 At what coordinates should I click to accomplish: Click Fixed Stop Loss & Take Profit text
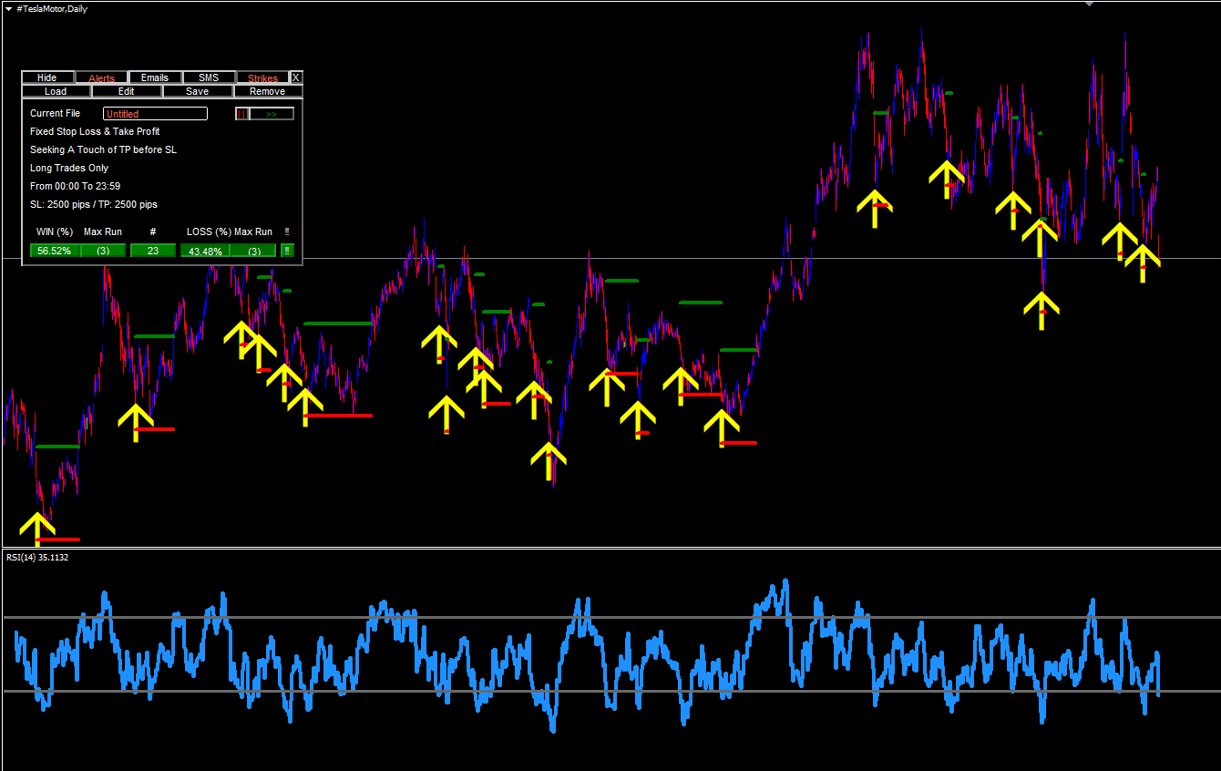coord(95,131)
